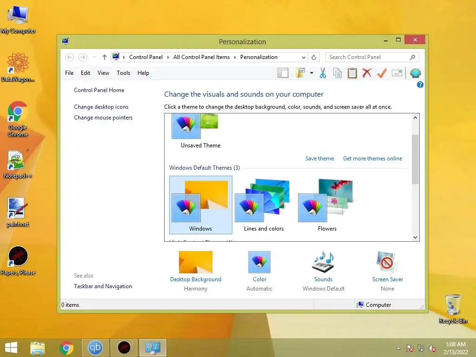Viewport: 476px width, 357px height.
Task: Select the Flowers theme
Action: [x=327, y=205]
